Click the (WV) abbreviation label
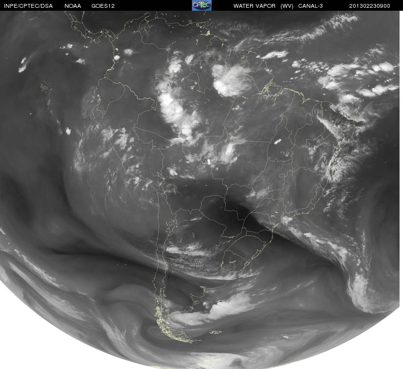This screenshot has height=369, width=403. coord(287,6)
